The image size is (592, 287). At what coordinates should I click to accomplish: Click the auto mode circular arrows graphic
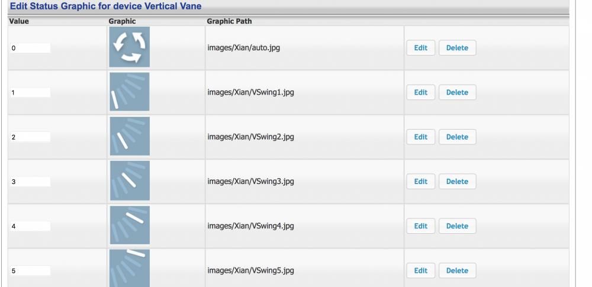(129, 47)
